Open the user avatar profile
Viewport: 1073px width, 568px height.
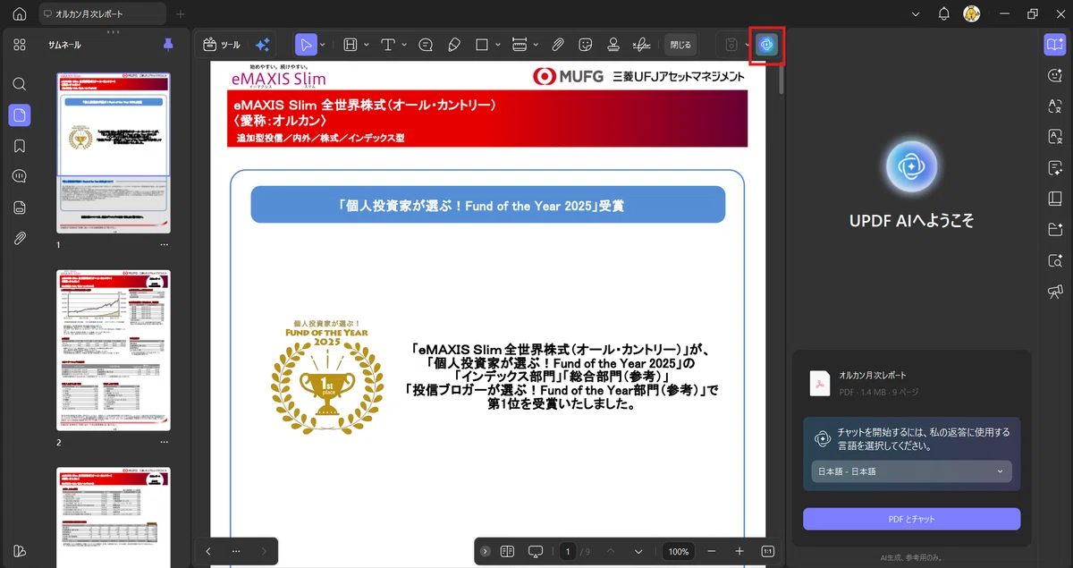pos(971,14)
